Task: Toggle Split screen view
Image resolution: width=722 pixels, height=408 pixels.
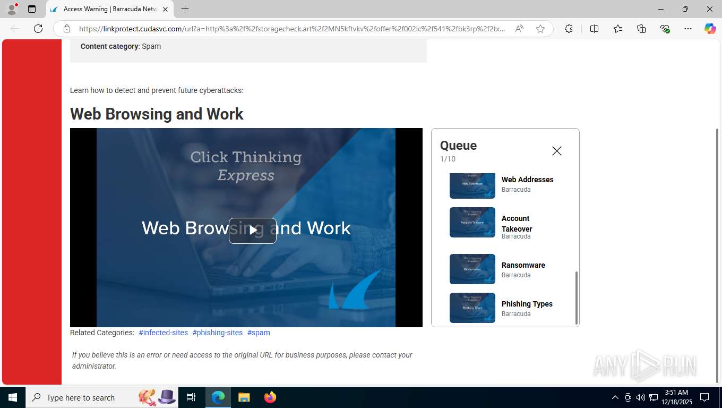Action: 594,29
